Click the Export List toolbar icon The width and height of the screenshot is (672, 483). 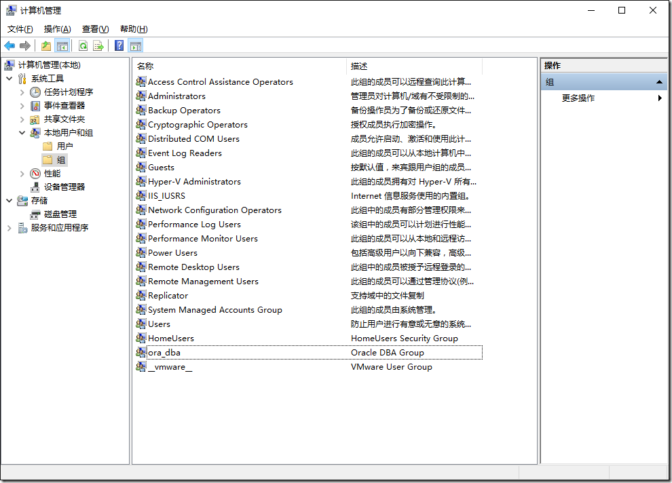(98, 46)
